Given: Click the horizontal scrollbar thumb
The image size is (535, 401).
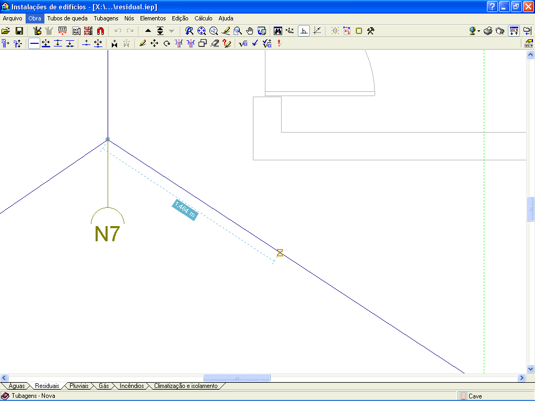Looking at the screenshot, I should click(237, 378).
